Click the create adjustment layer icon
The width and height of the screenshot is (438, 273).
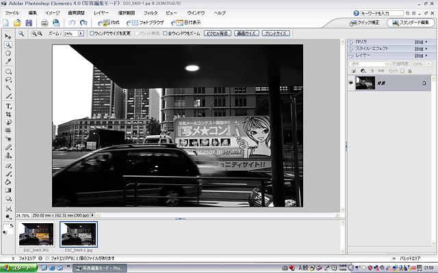coord(363,71)
